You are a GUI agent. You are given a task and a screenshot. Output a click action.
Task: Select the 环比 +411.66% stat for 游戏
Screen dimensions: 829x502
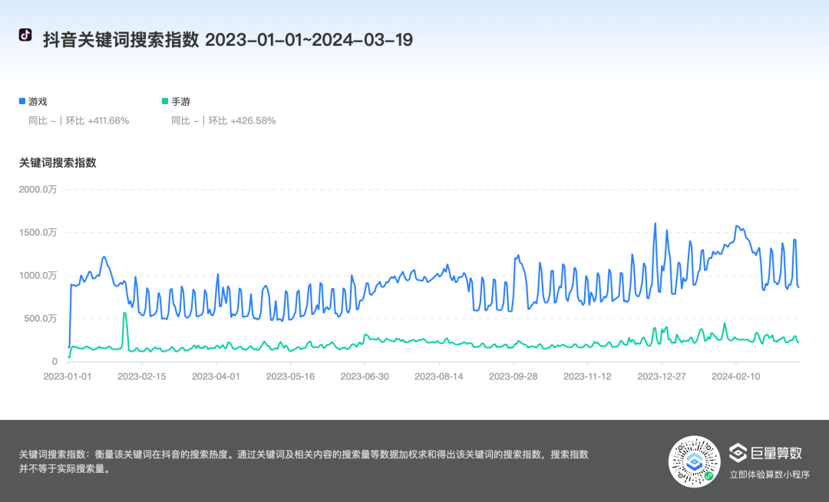pos(97,120)
